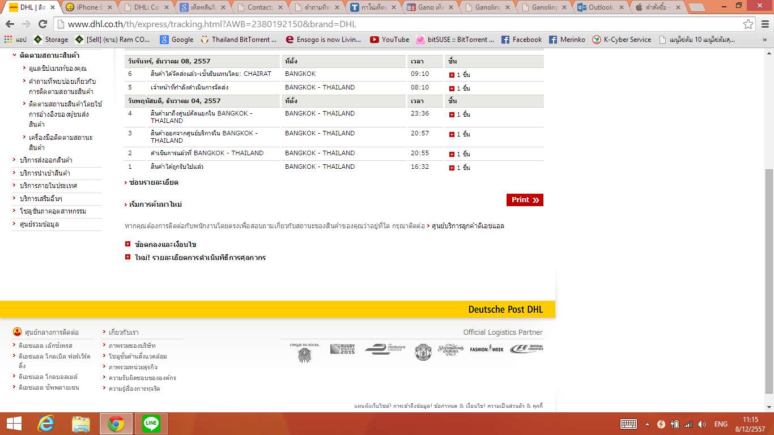Open the YouTube bookmark
The width and height of the screenshot is (774, 435).
click(x=389, y=40)
